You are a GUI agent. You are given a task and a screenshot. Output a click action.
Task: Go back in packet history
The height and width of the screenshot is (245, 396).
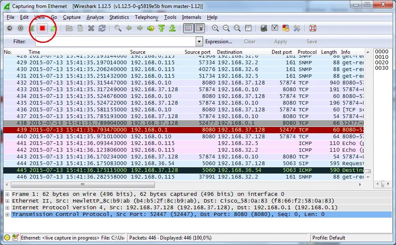pyautogui.click(x=129, y=28)
